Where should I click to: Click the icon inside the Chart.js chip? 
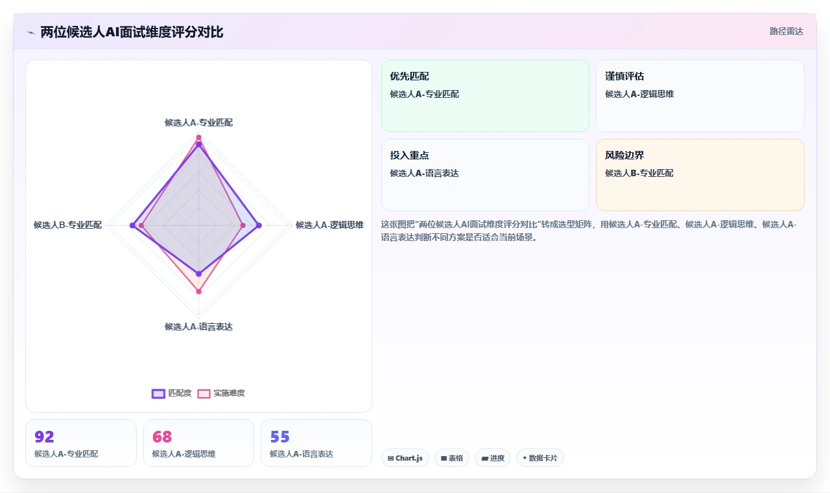coord(390,458)
